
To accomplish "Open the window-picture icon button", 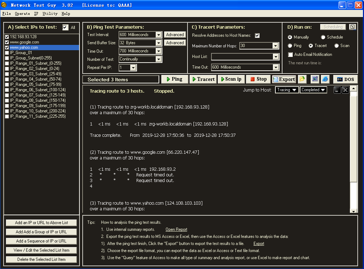I will pos(315,79).
